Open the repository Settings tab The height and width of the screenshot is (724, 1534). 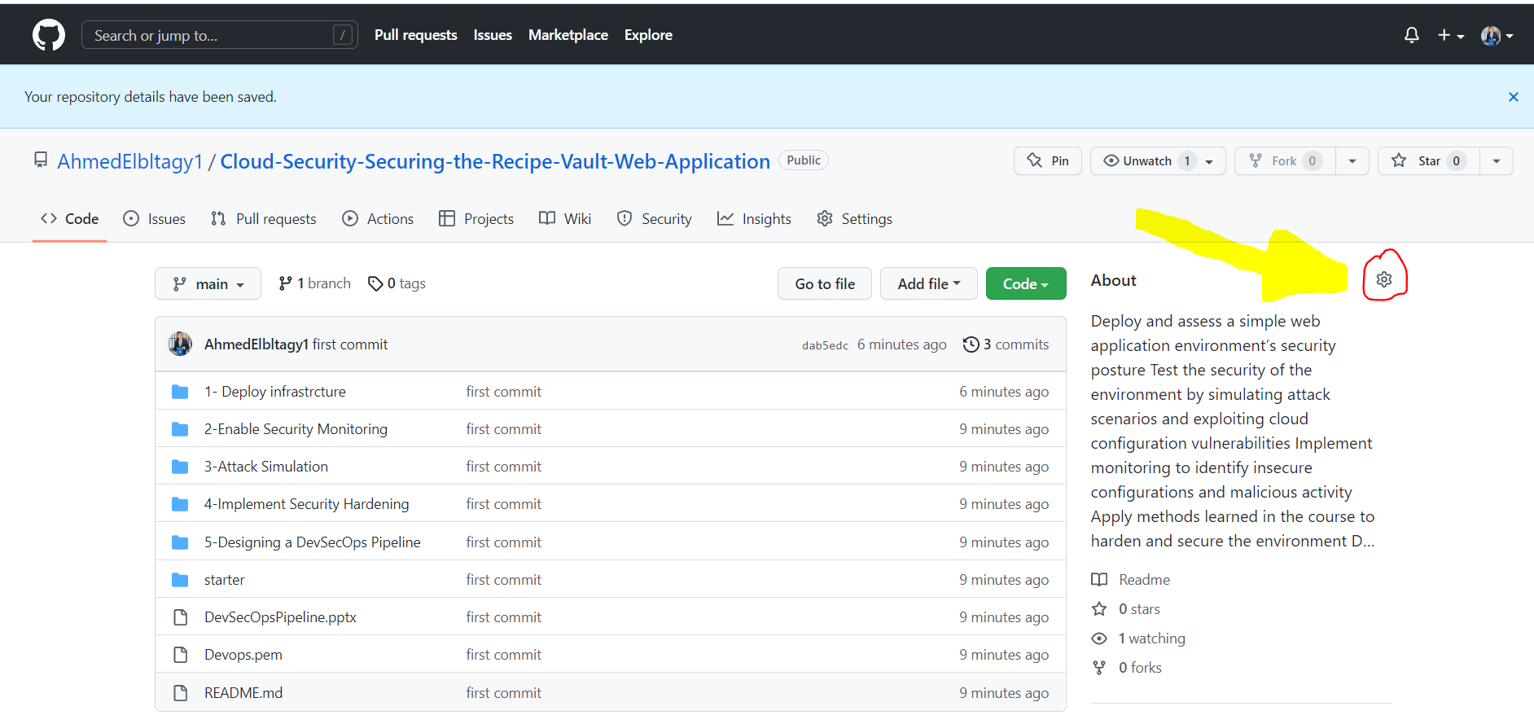point(854,218)
